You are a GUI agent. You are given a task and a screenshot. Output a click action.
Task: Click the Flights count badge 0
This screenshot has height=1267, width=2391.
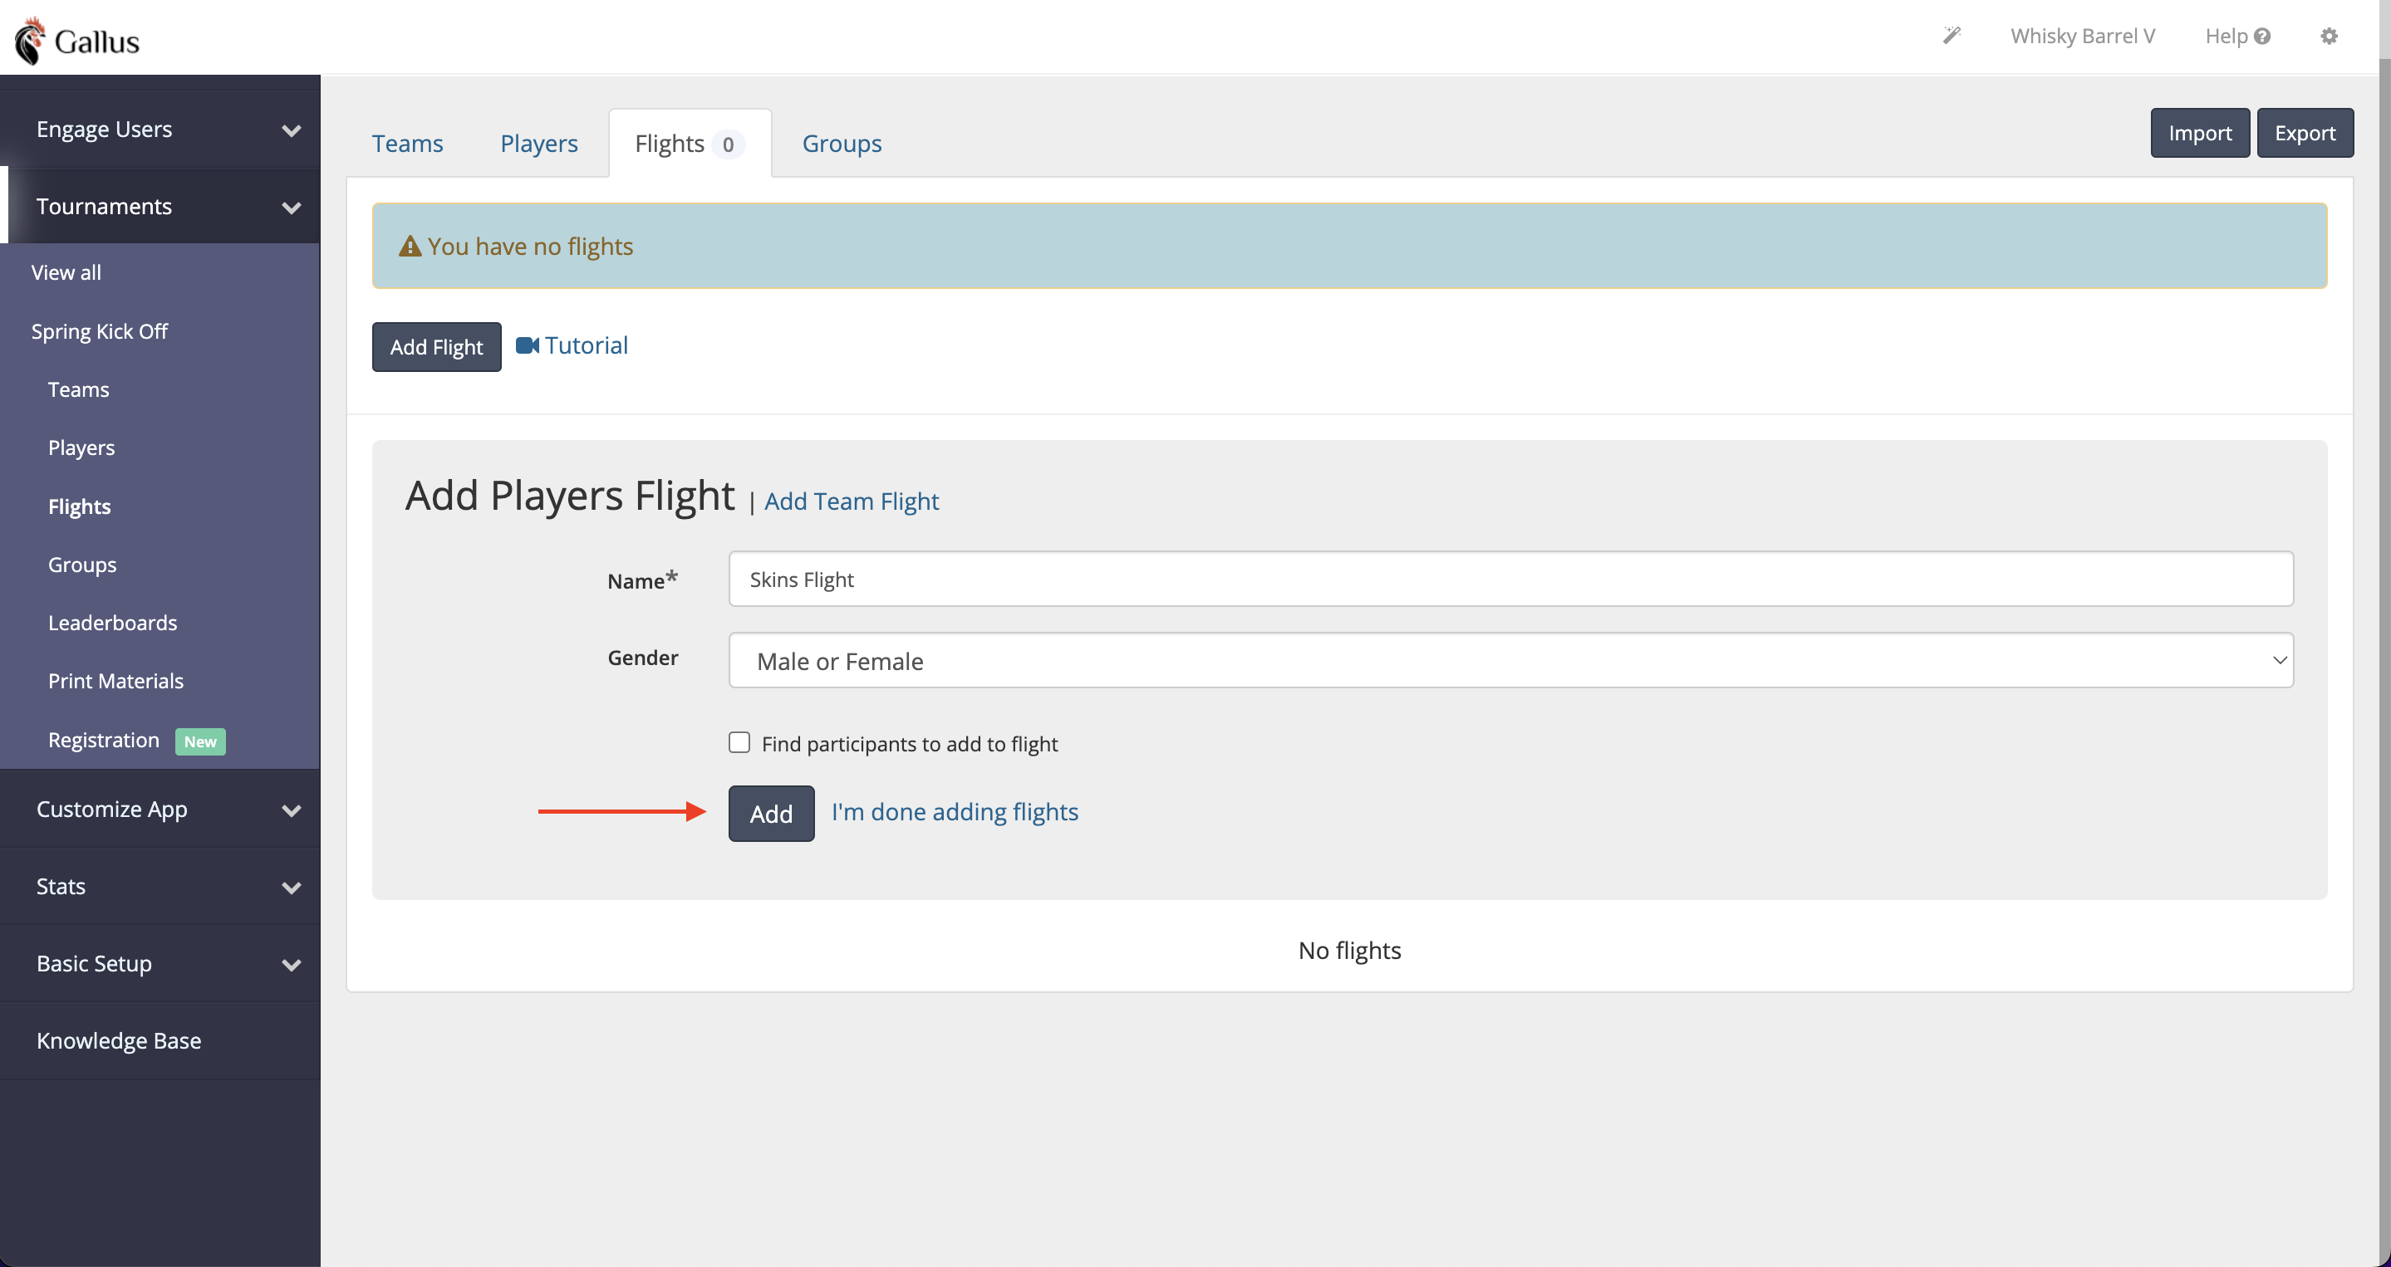point(728,144)
